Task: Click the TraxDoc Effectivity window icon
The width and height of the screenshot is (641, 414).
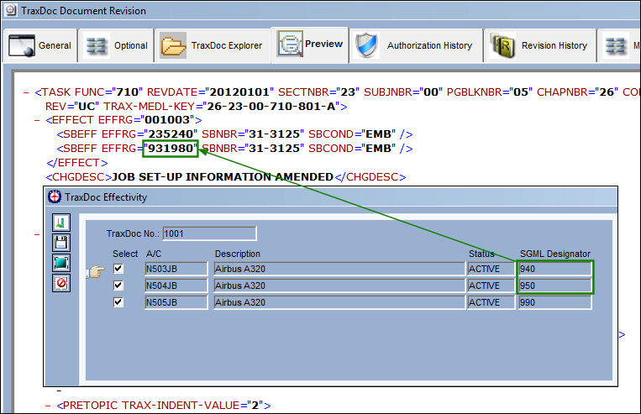Action: [55, 197]
